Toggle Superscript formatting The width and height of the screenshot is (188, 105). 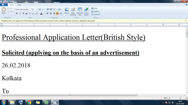coord(33,13)
